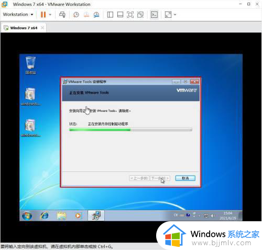Select the Windows 7 x64 tab

[x=24, y=28]
